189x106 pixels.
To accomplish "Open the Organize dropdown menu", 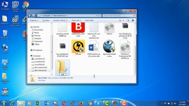I will point(34,20).
